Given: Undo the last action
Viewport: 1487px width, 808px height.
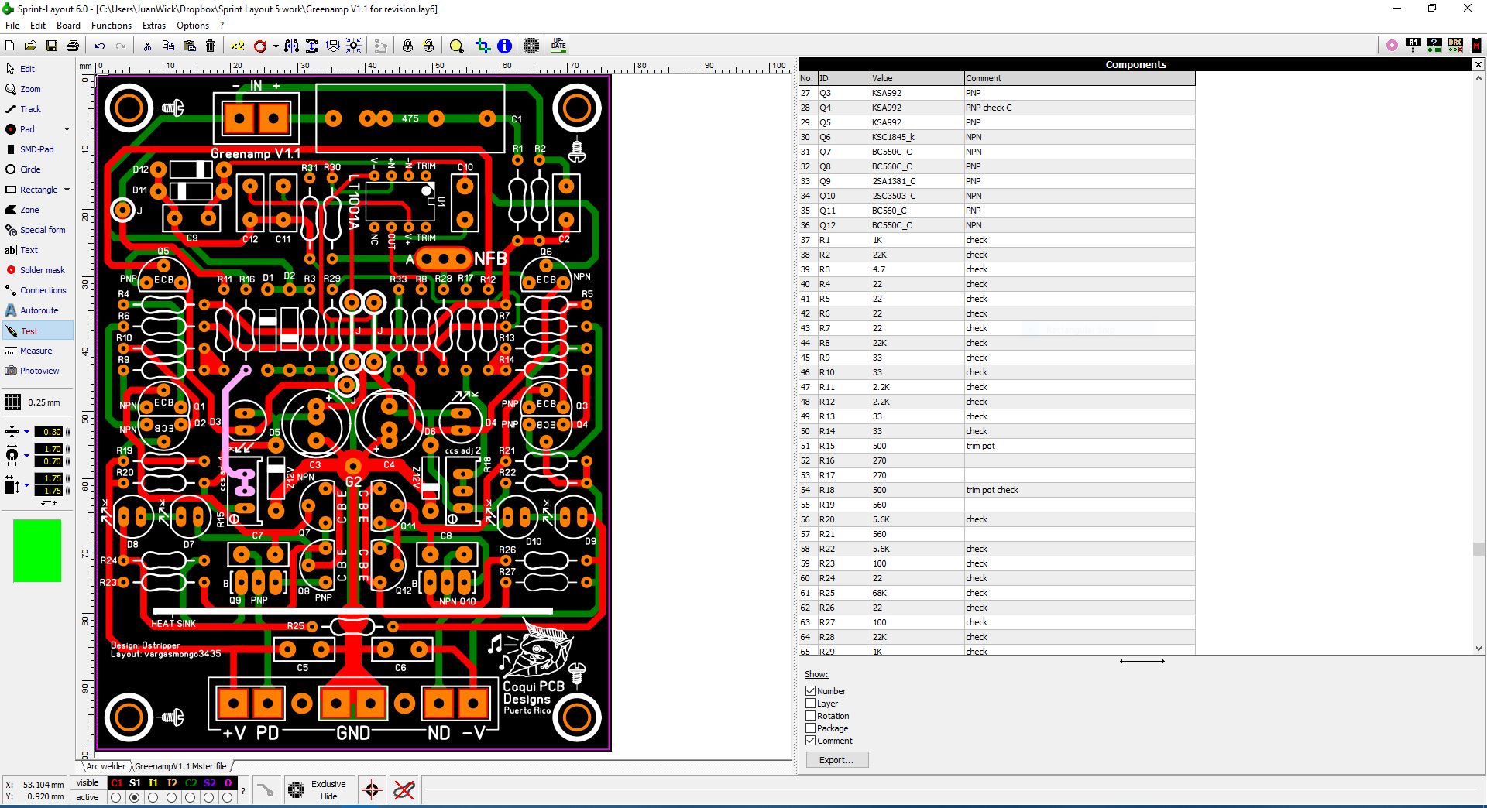Looking at the screenshot, I should (99, 46).
